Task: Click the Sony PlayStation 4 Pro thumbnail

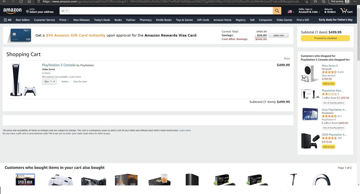Action: pos(310,115)
